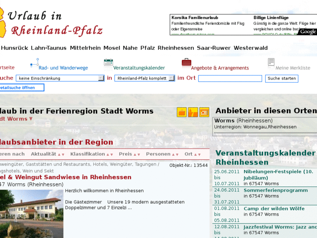317x238 pixels.
Task: Click Worms (Rheinhessen) provider location
Action: [x=243, y=121]
